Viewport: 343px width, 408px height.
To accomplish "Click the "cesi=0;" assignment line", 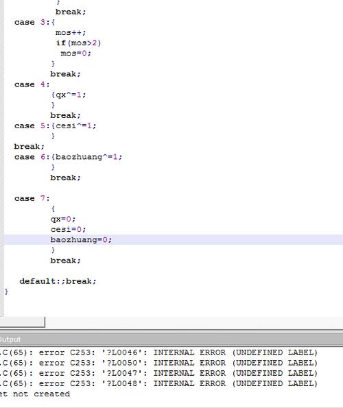I will pyautogui.click(x=68, y=229).
